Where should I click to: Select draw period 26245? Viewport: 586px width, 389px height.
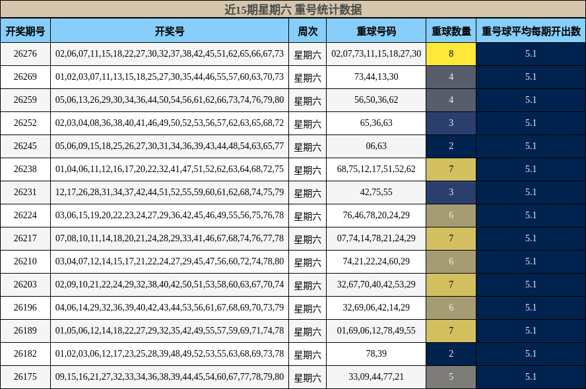pos(26,146)
